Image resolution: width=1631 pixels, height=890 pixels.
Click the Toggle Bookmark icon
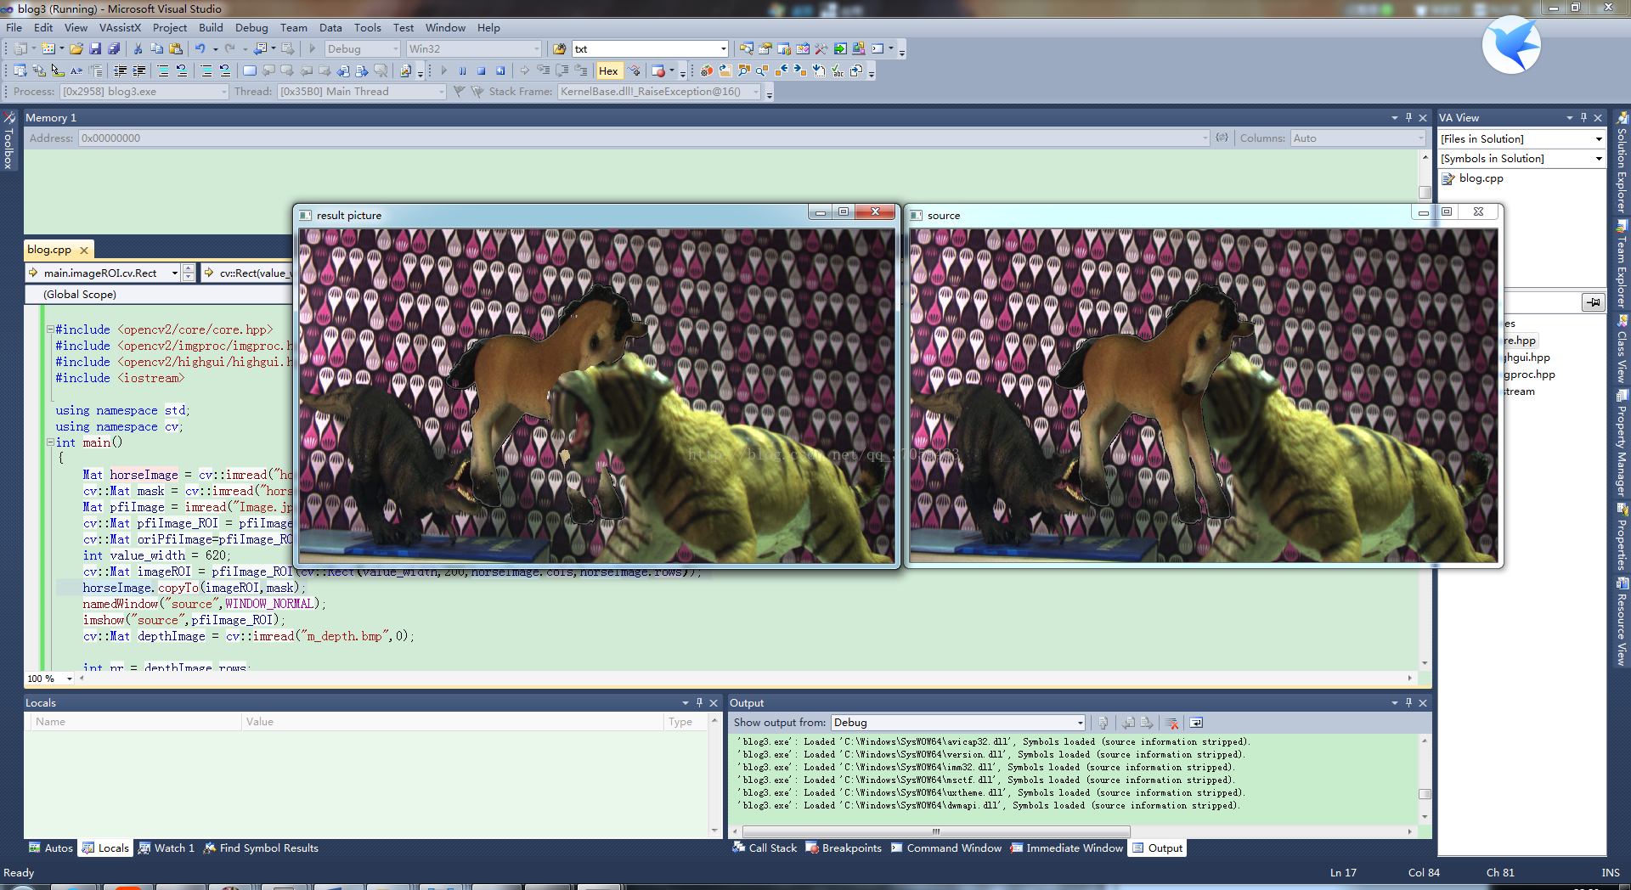pos(250,71)
